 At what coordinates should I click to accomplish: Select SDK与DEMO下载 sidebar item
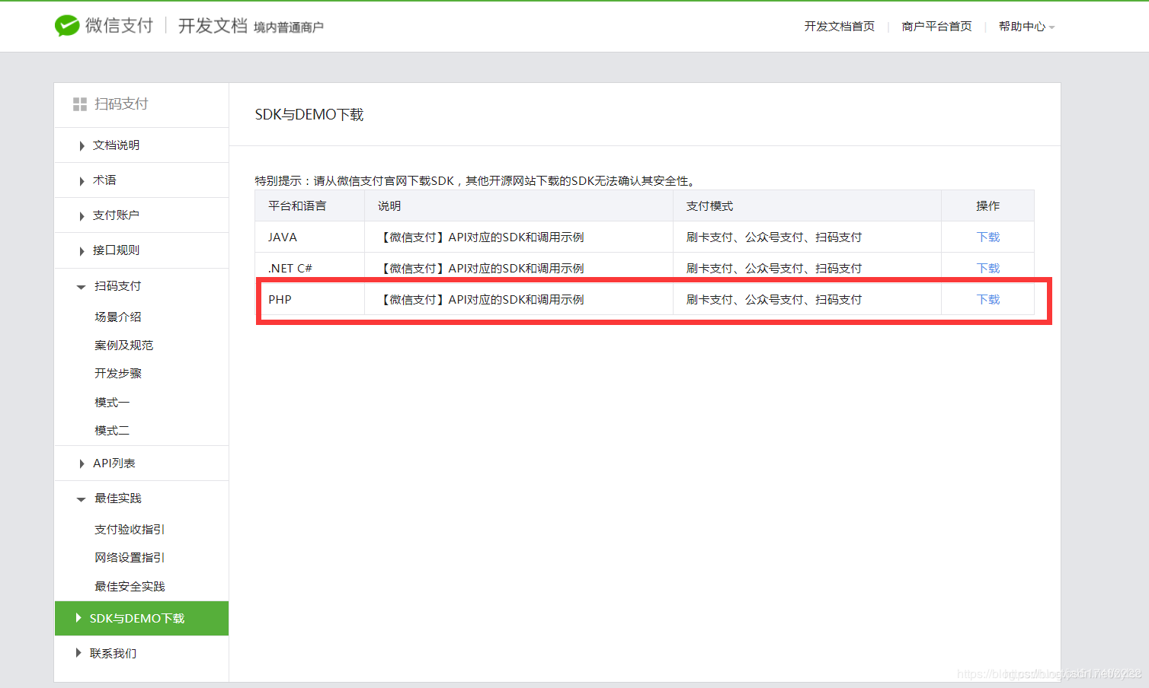click(x=142, y=618)
